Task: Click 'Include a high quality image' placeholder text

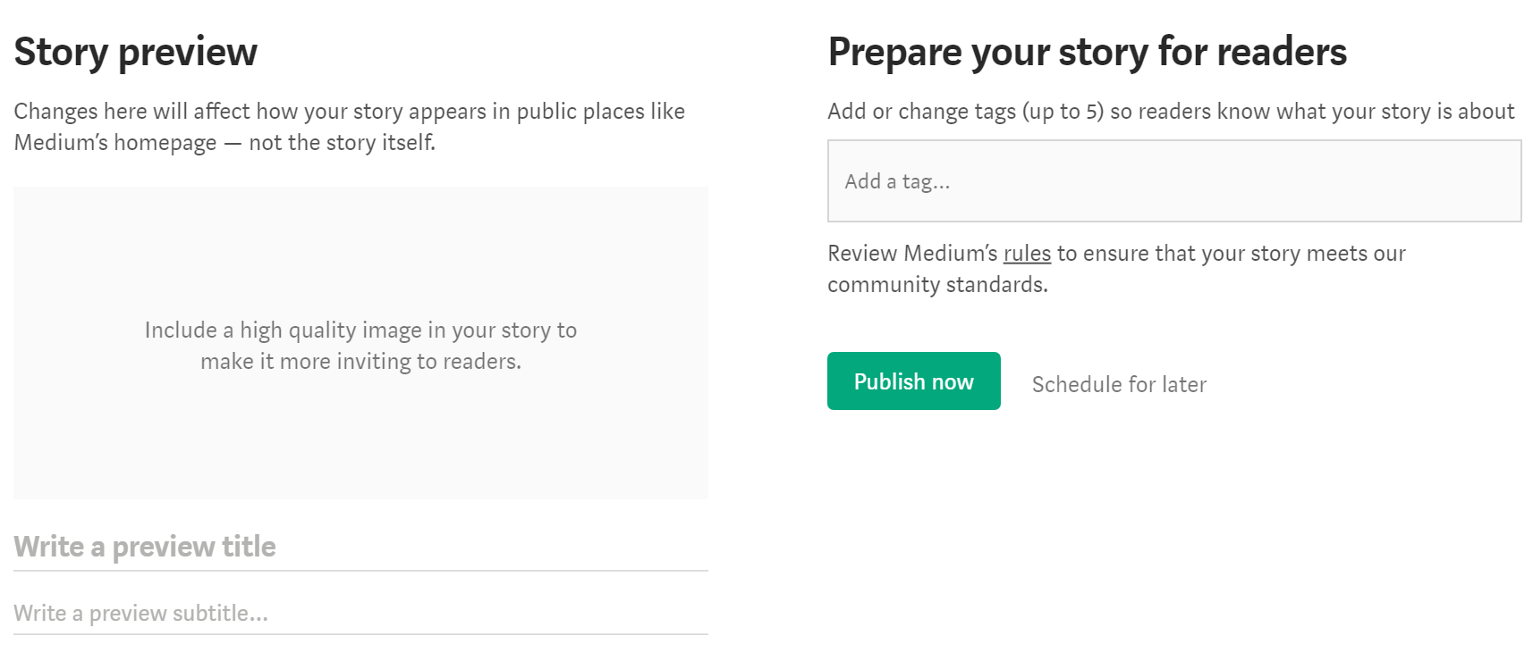Action: [x=360, y=330]
